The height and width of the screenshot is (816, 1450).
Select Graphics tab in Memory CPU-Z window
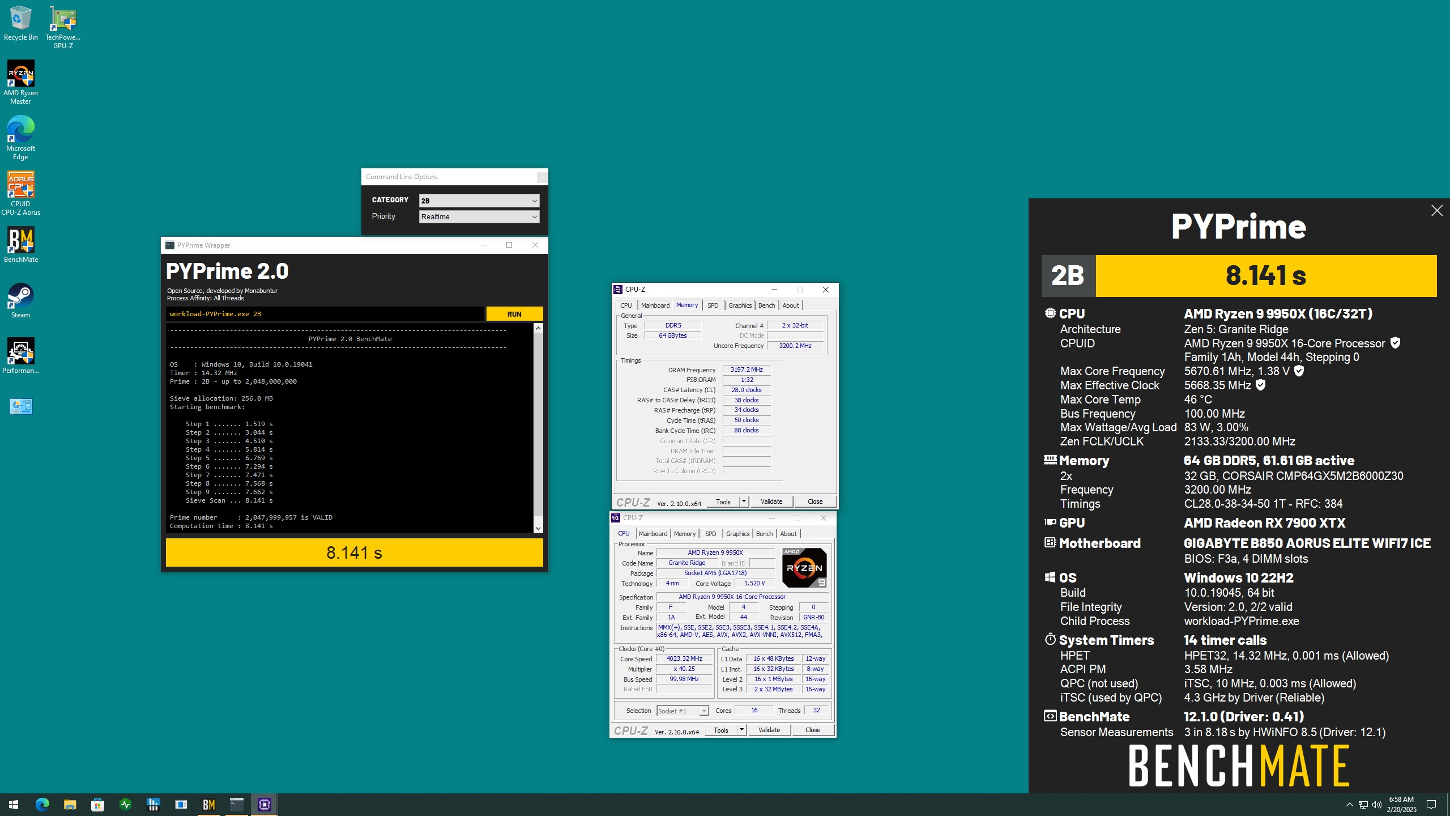tap(740, 305)
